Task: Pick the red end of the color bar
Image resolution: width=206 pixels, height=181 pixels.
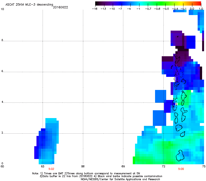Action: tap(200, 3)
